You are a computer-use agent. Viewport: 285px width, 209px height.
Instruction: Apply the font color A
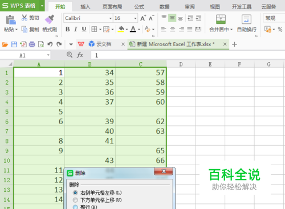click(x=133, y=29)
